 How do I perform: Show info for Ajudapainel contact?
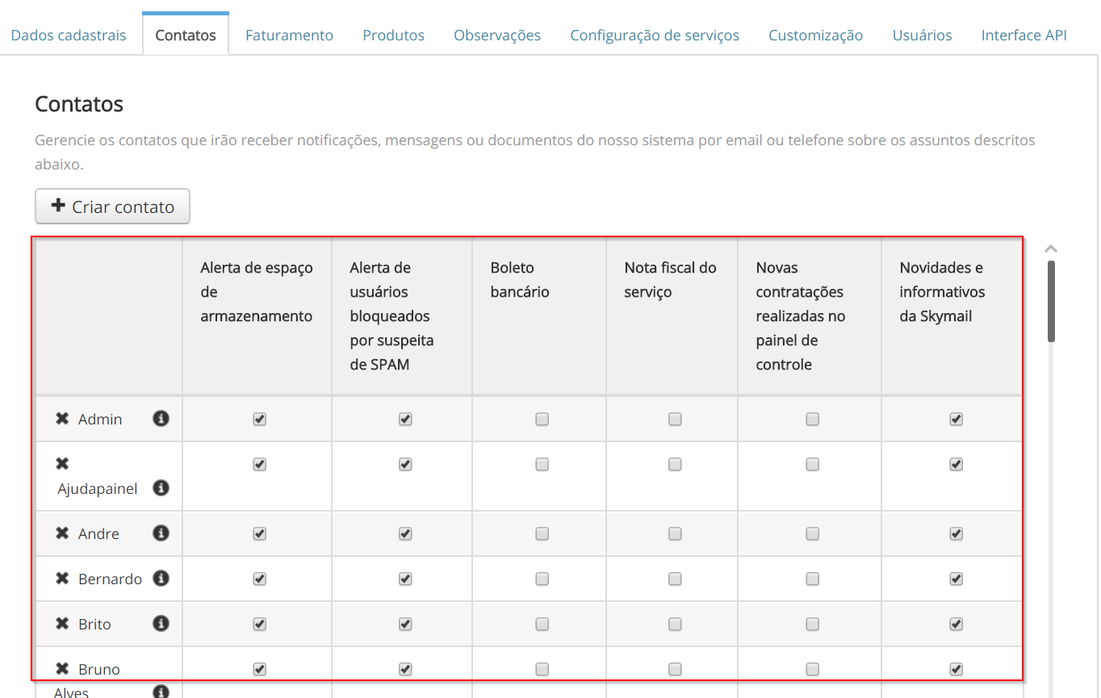(x=161, y=487)
